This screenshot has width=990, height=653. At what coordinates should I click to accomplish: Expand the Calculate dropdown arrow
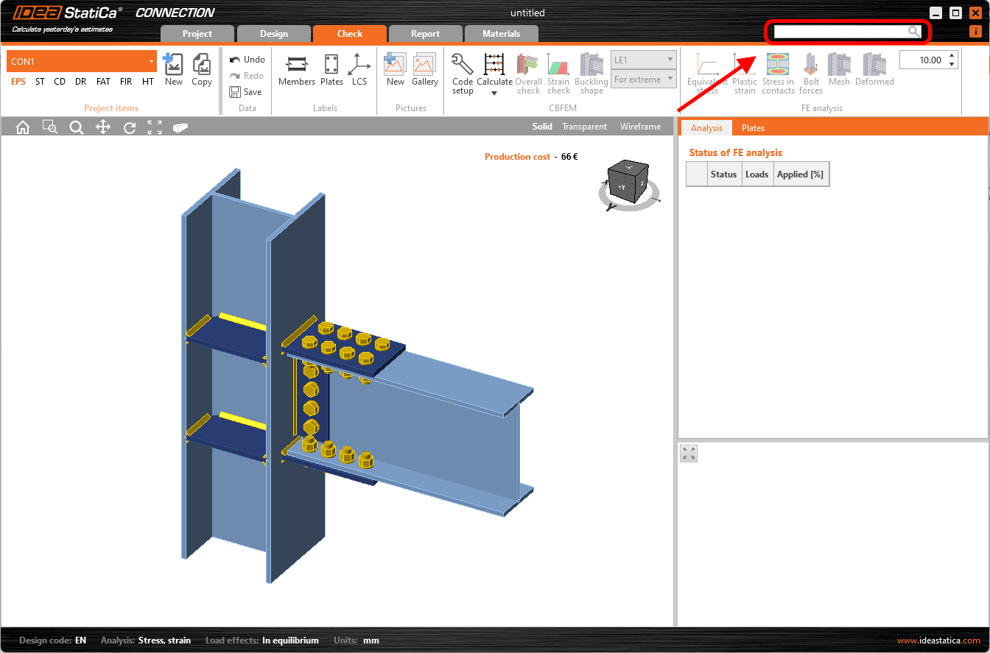click(494, 93)
